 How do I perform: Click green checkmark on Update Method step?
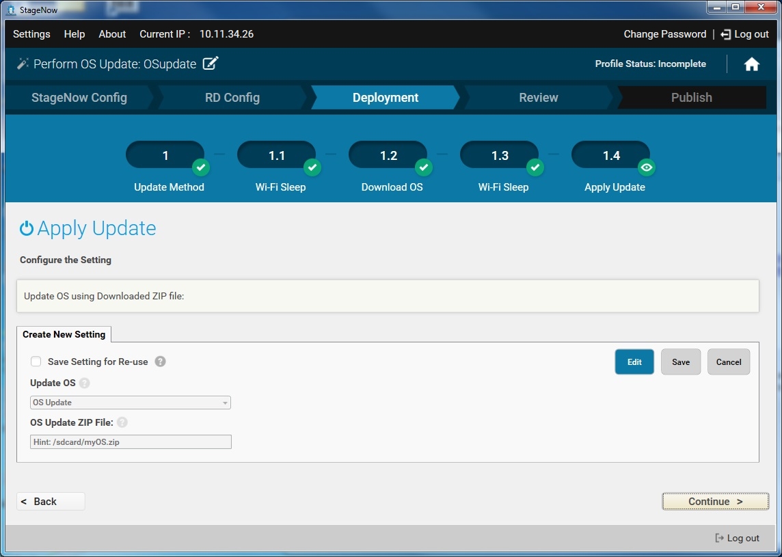200,167
